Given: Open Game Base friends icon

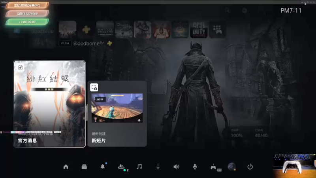Looking at the screenshot, I should point(121,167).
